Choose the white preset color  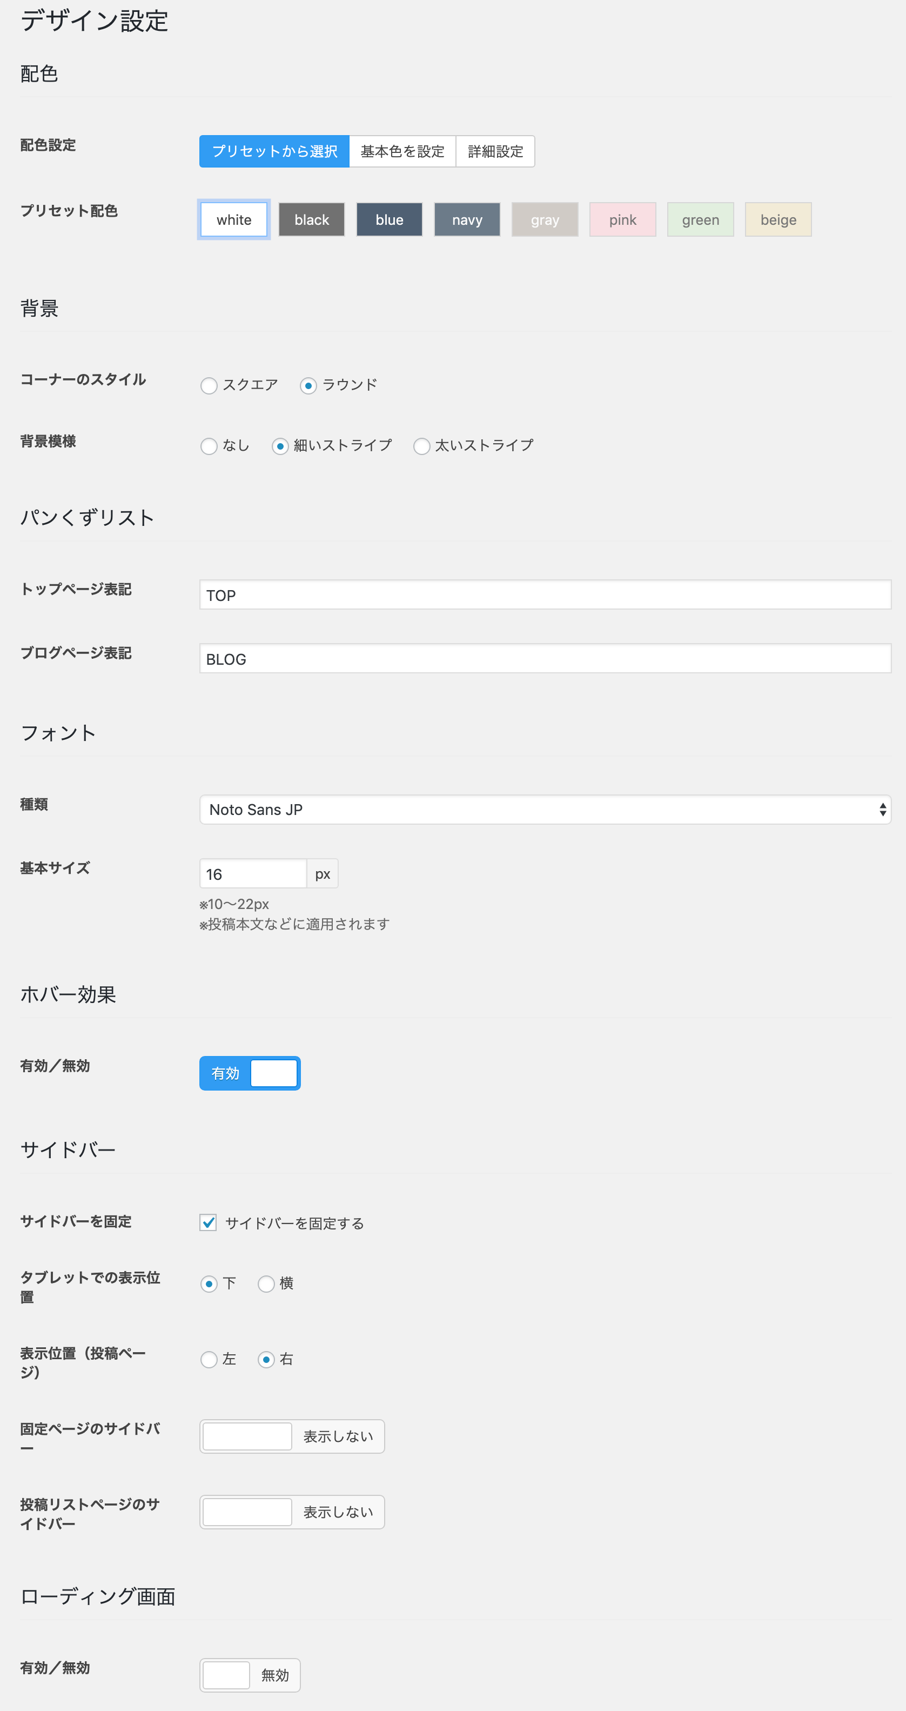coord(234,220)
